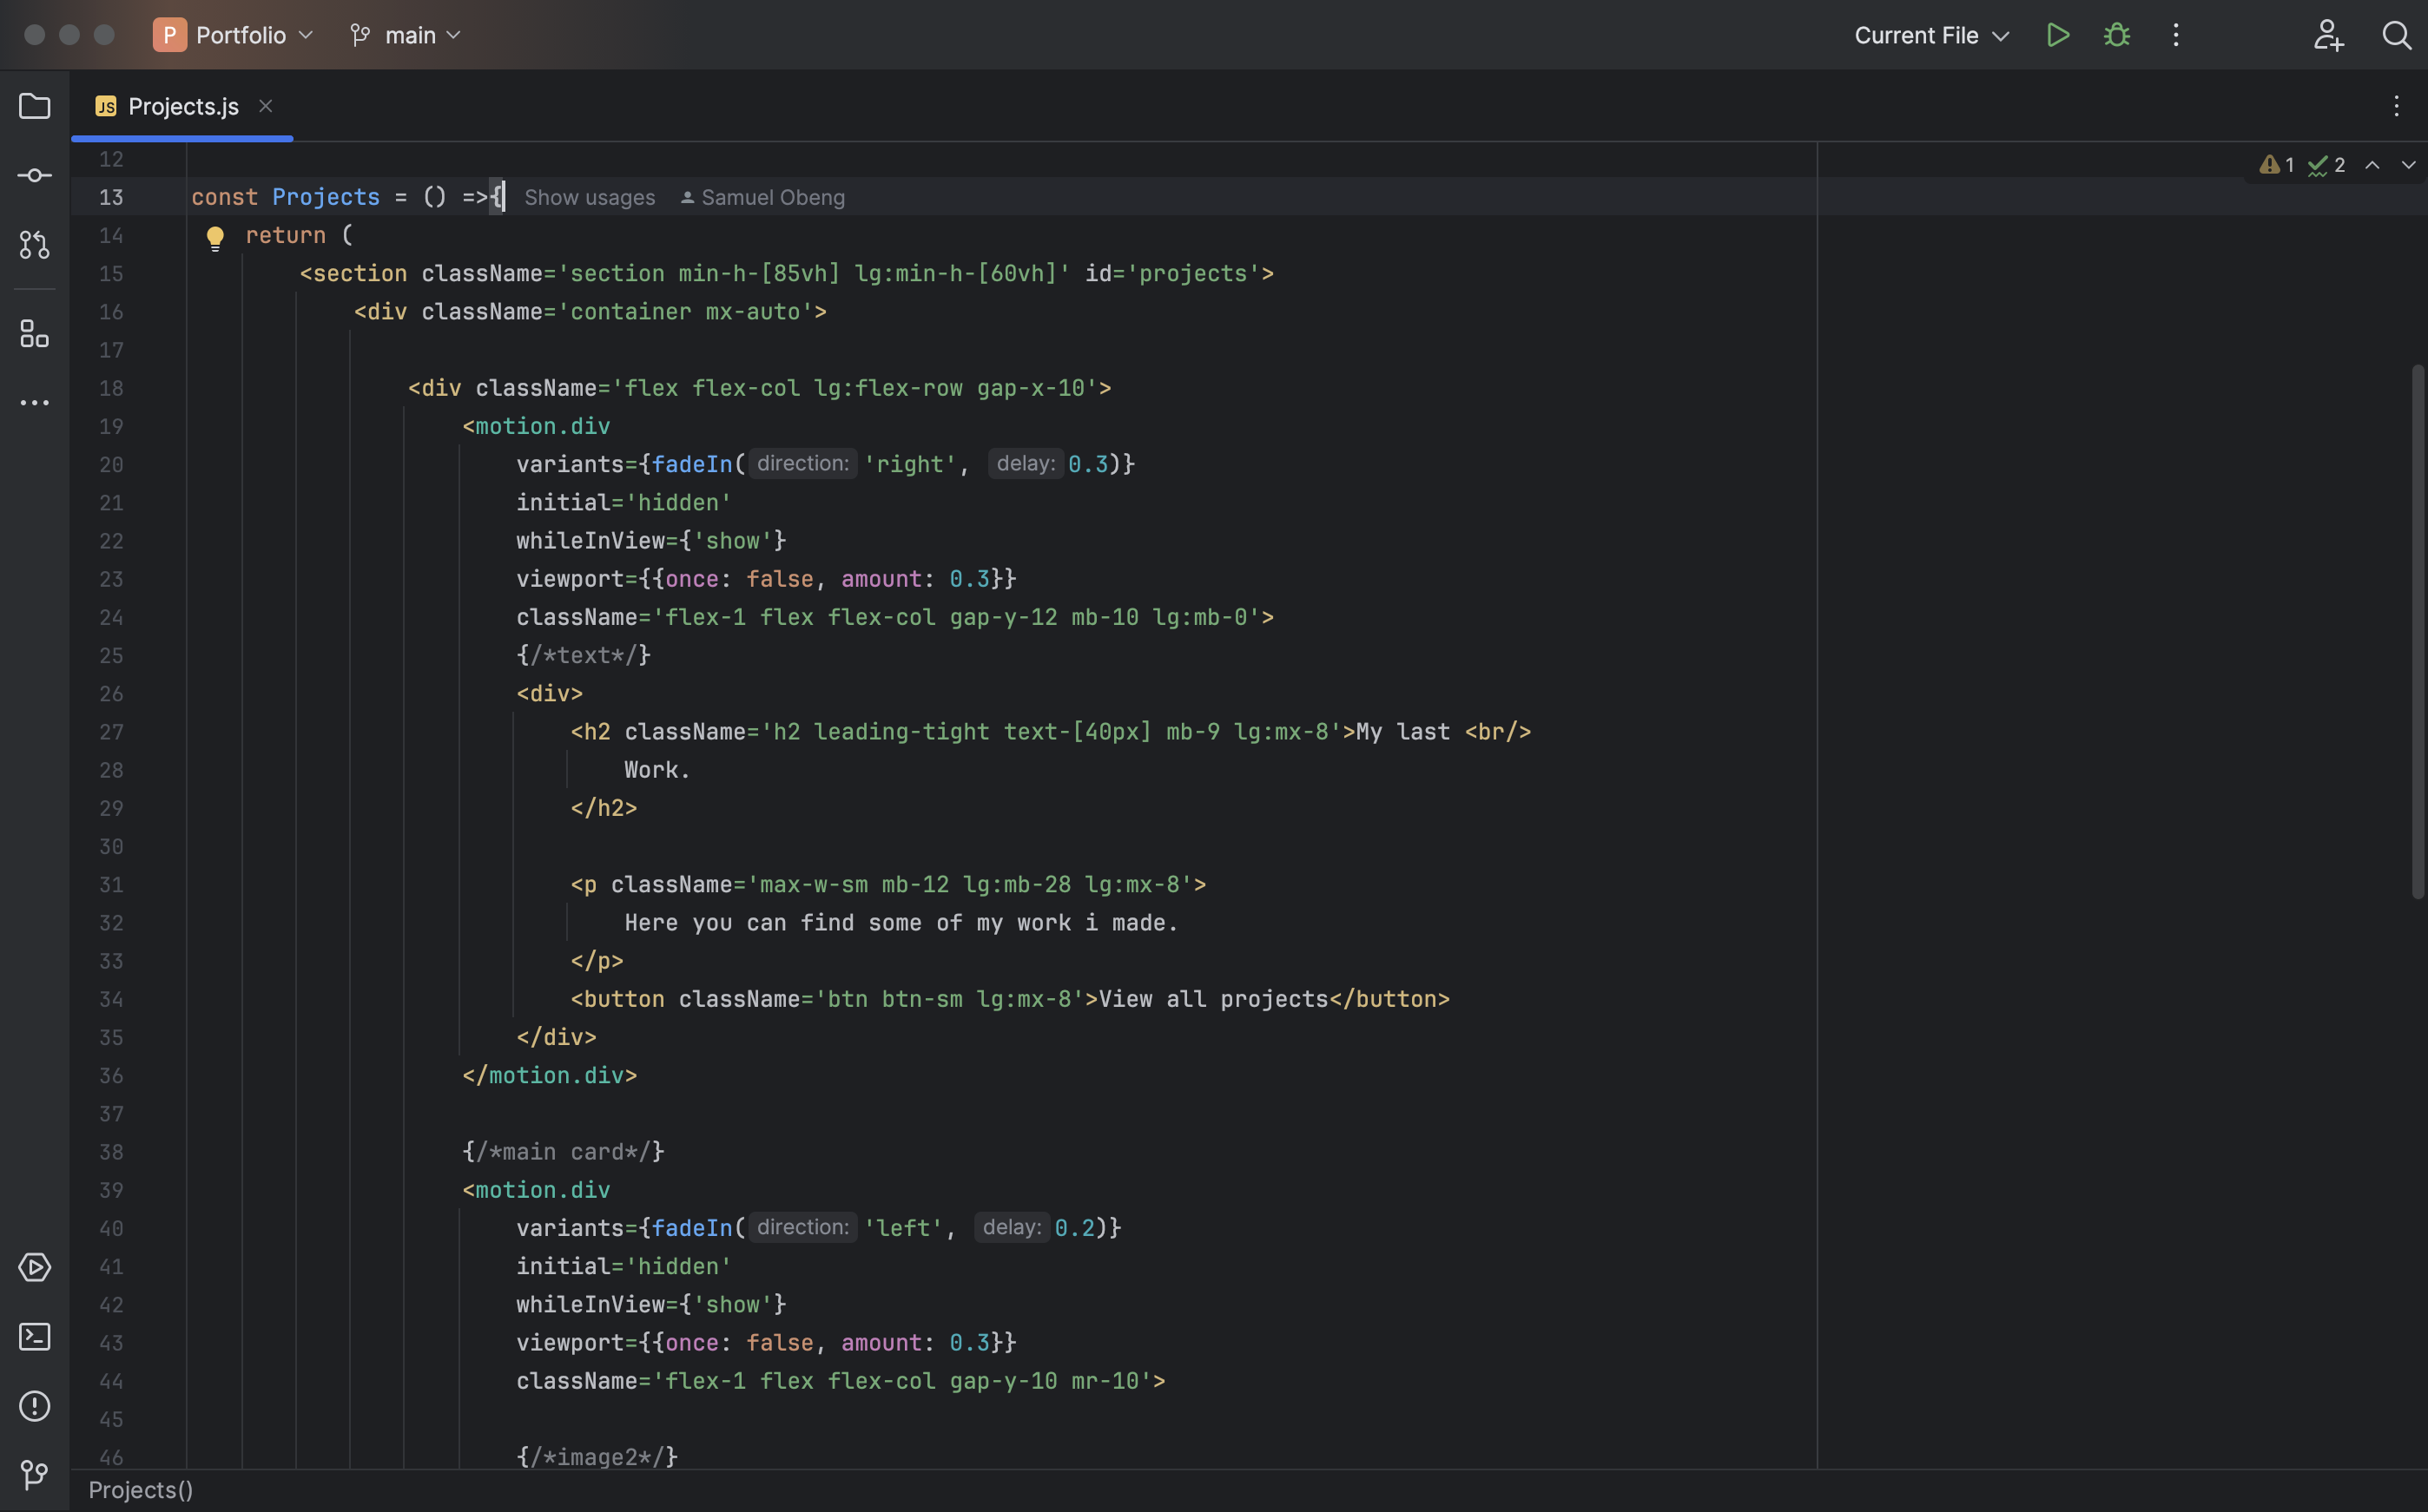Click the typo check count indicator
The width and height of the screenshot is (2428, 1512).
point(2326,165)
